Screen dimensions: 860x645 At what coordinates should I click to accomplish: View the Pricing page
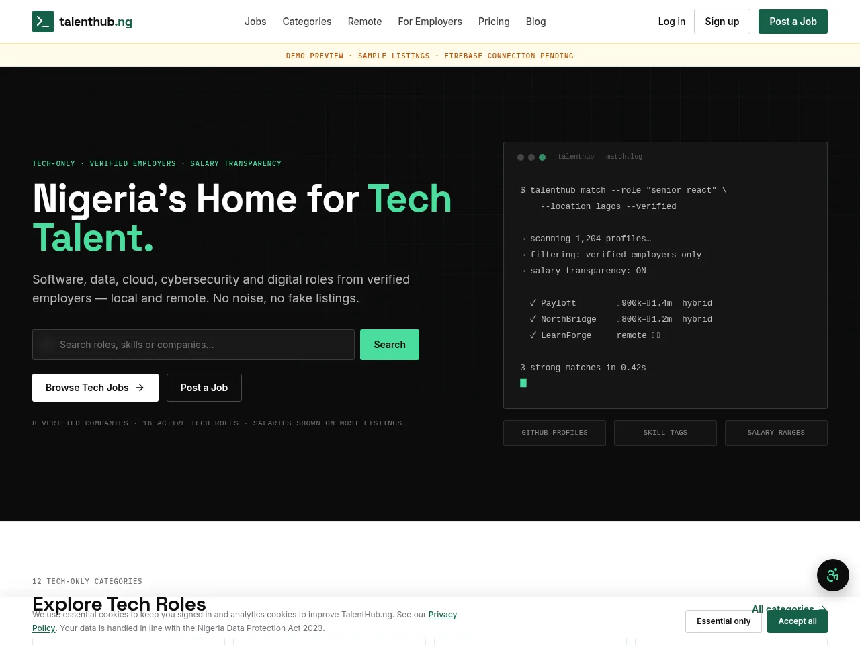pos(494,21)
